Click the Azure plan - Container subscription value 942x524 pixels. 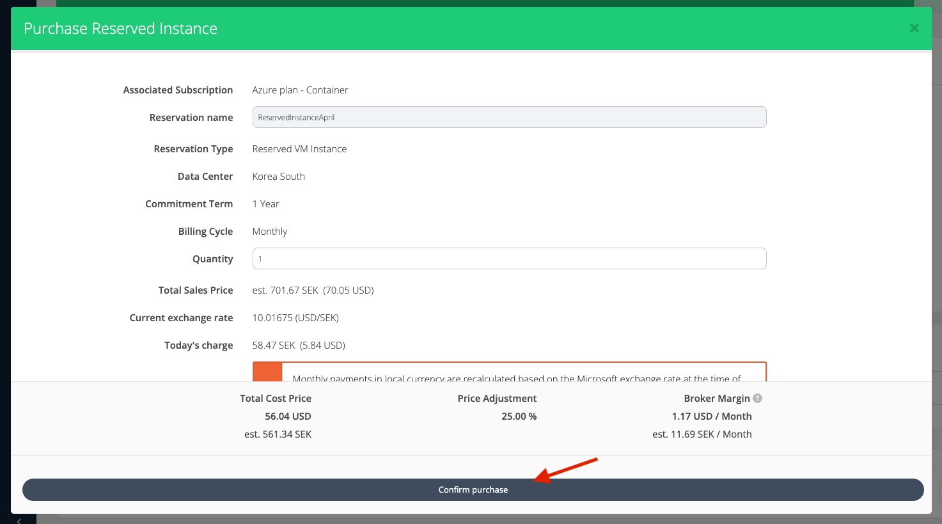pos(300,90)
